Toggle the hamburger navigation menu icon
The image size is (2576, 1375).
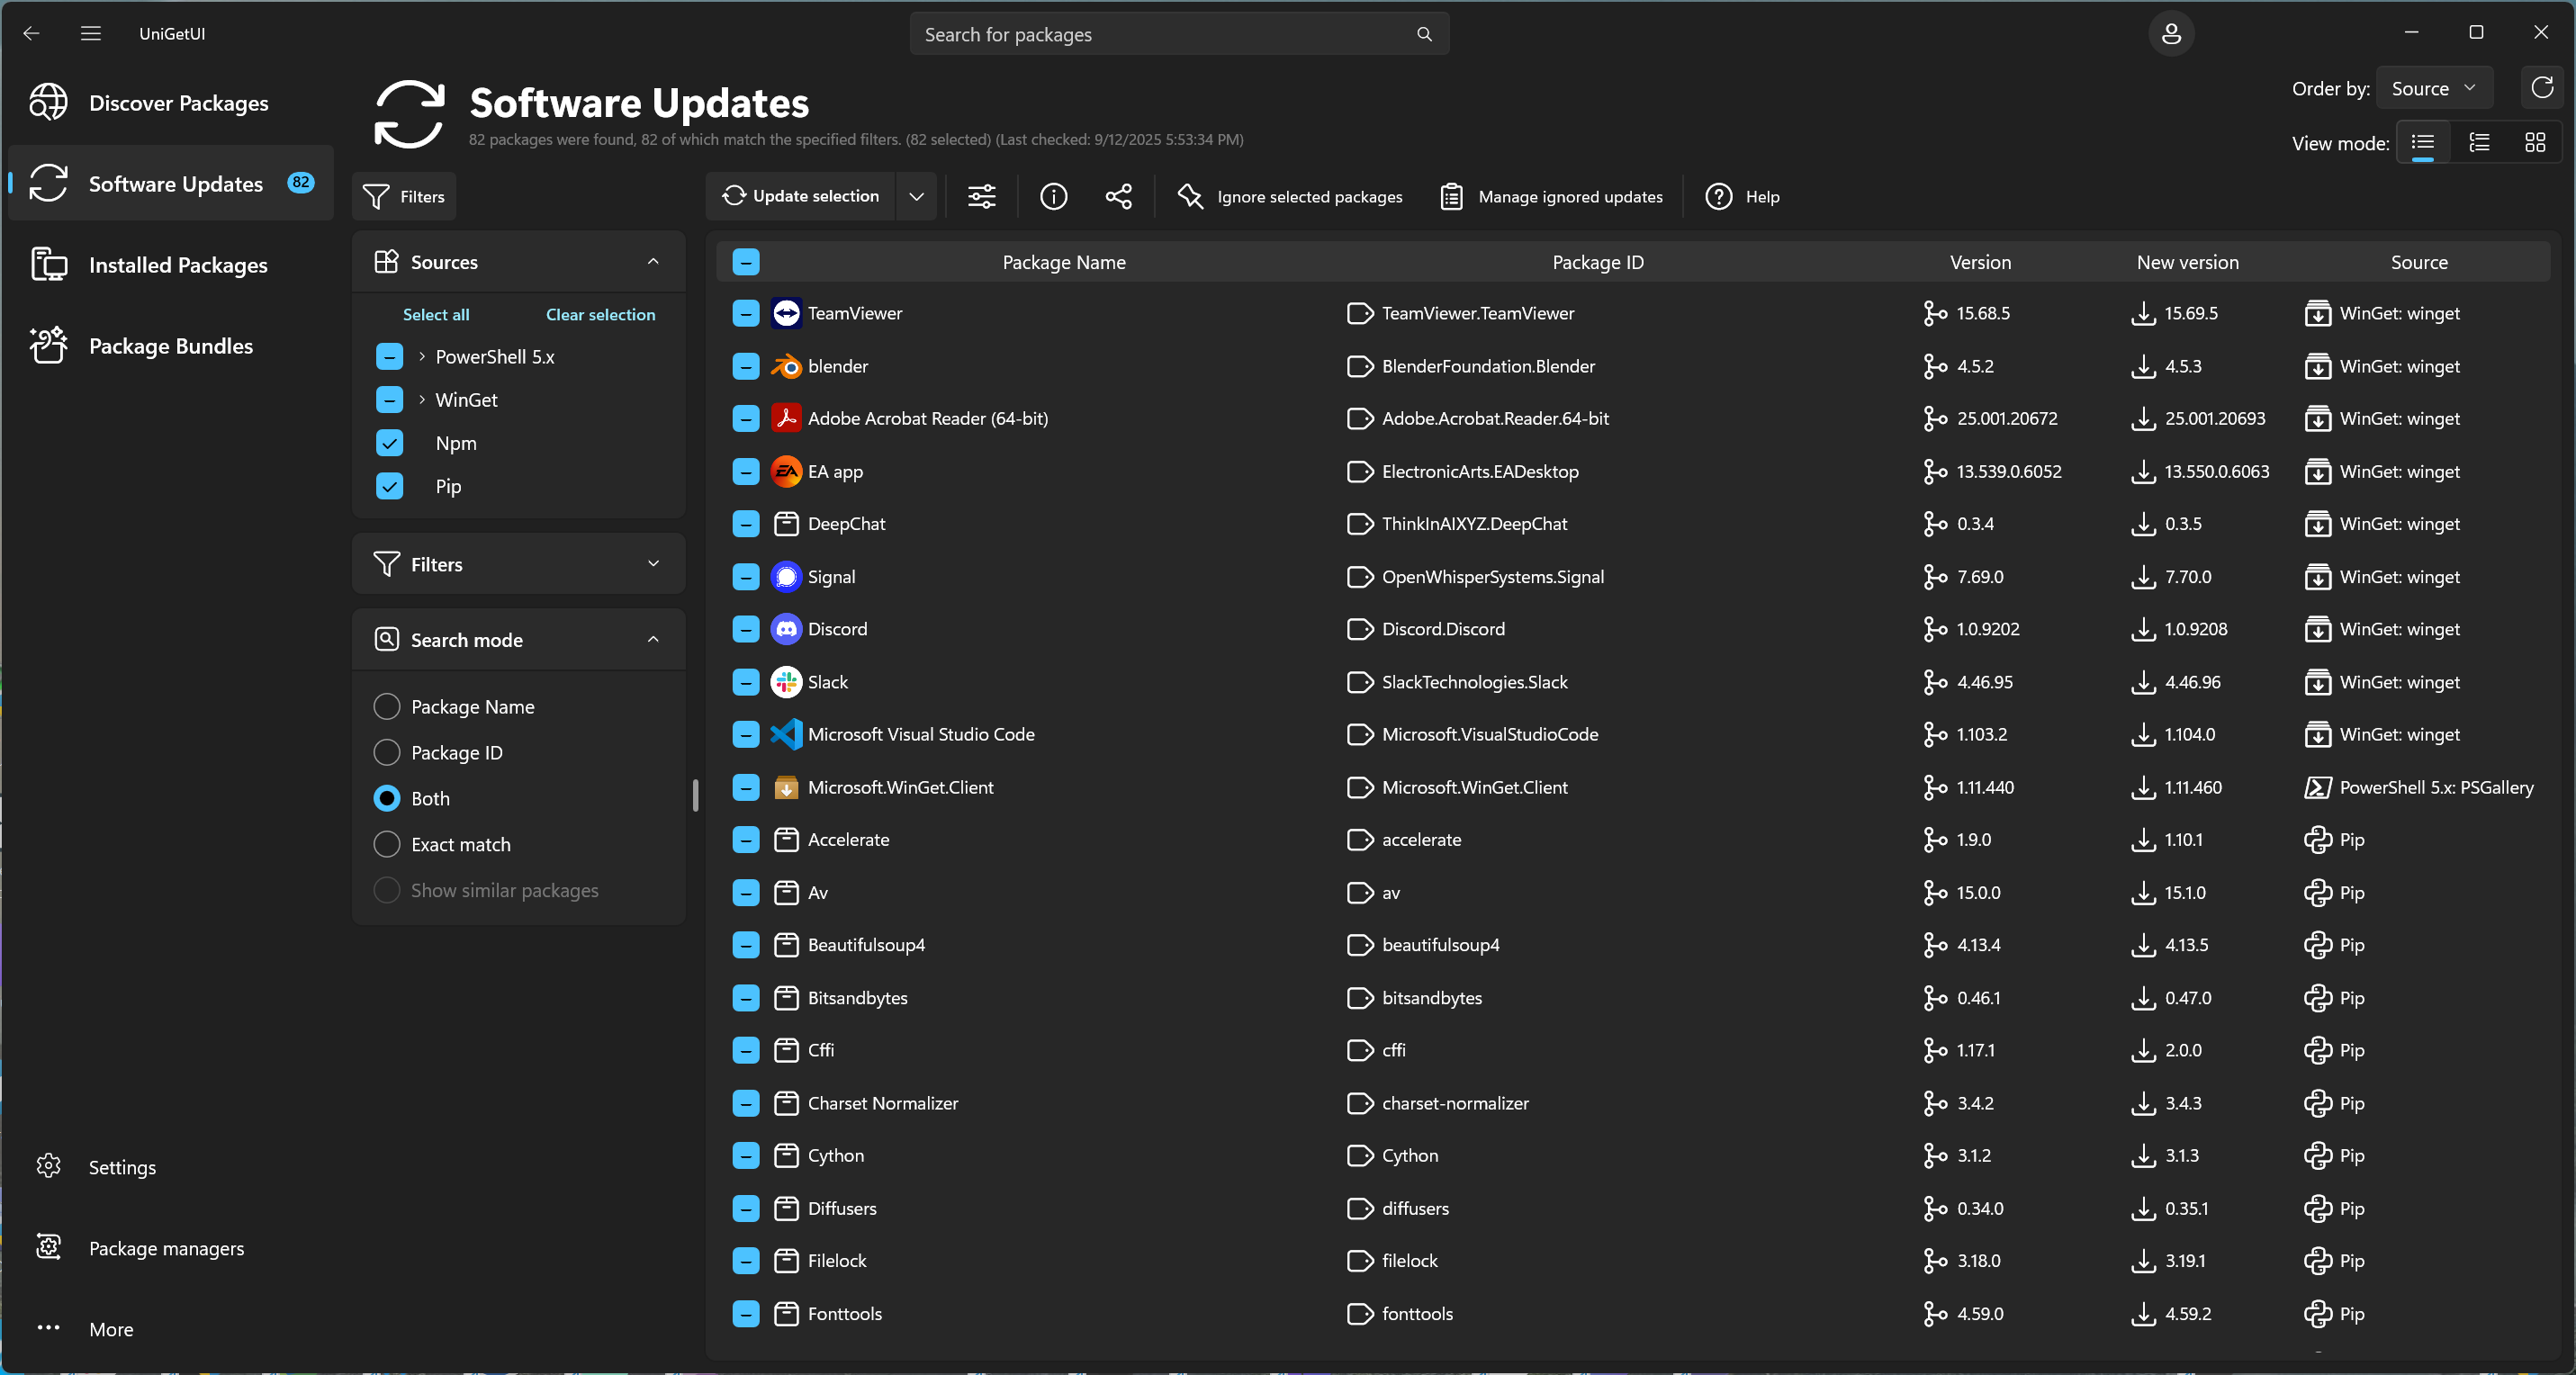(91, 34)
